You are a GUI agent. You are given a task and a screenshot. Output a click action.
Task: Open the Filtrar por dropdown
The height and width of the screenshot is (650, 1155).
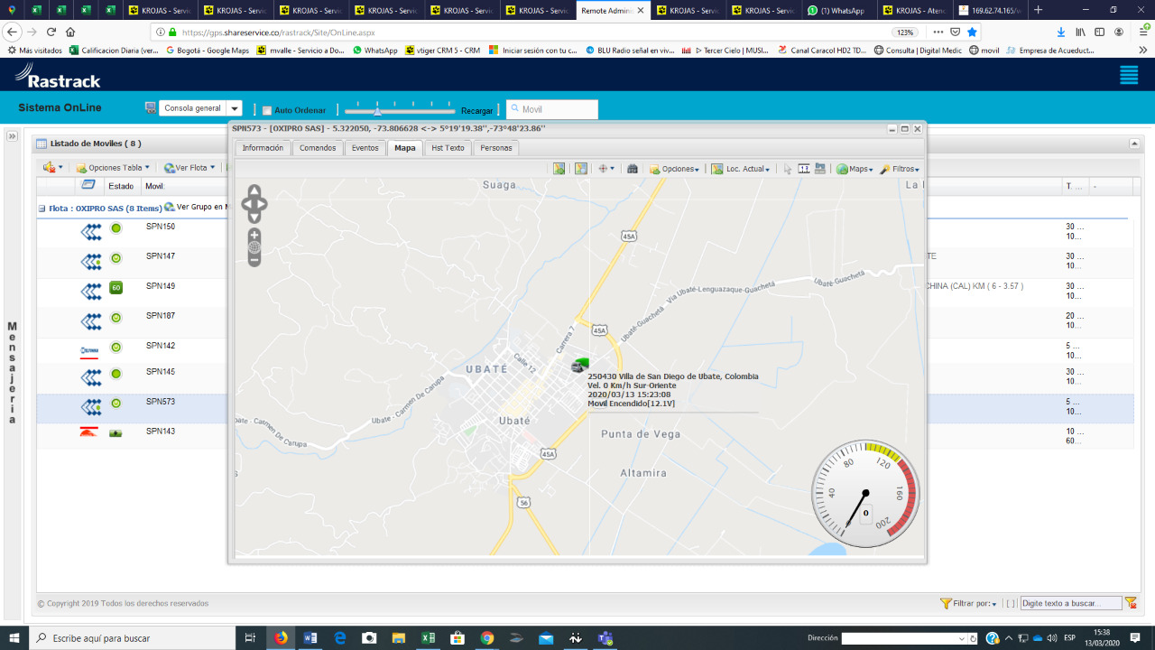(968, 603)
